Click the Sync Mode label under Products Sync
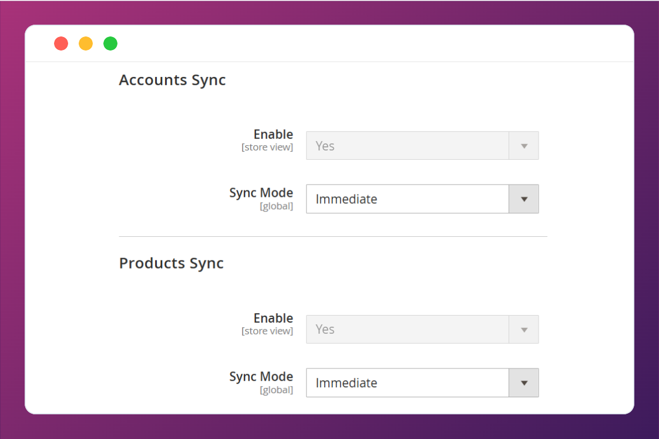659x439 pixels. [x=261, y=377]
